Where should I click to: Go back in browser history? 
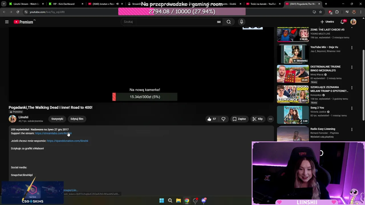[4, 12]
